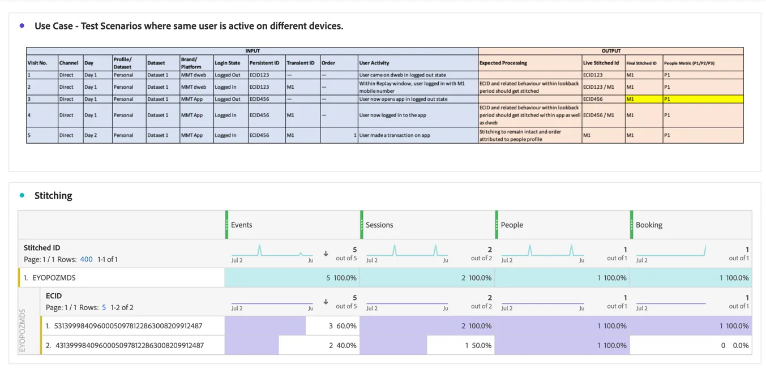Image resolution: width=766 pixels, height=369 pixels.
Task: Click the Sessions sparkline in Stitched ID header
Action: (407, 250)
